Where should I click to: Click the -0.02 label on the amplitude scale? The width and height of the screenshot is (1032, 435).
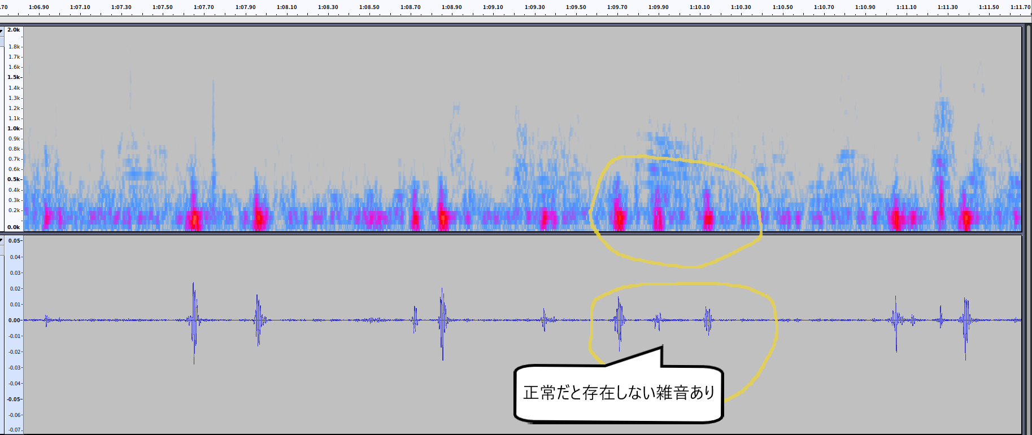[15, 352]
